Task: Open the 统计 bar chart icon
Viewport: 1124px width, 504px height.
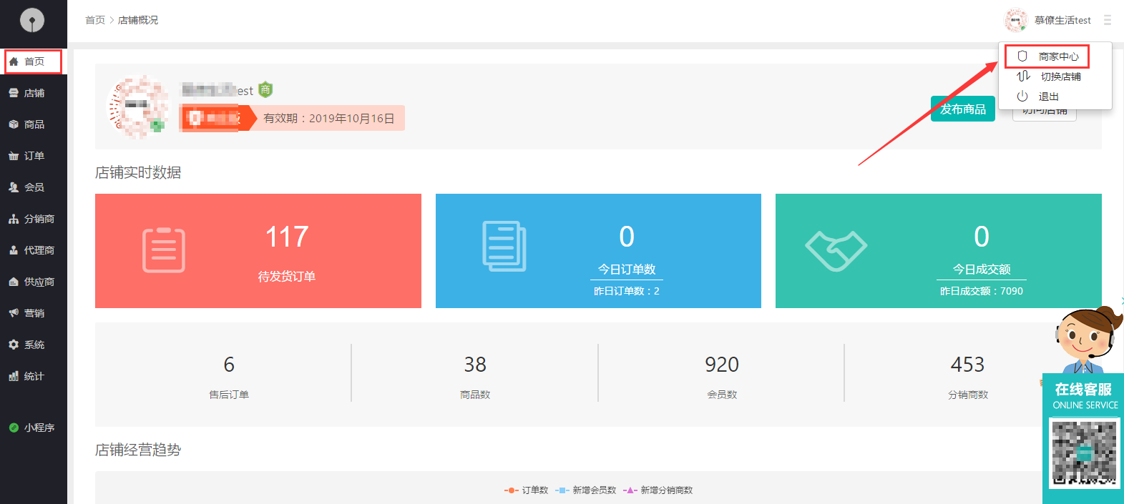Action: point(14,376)
